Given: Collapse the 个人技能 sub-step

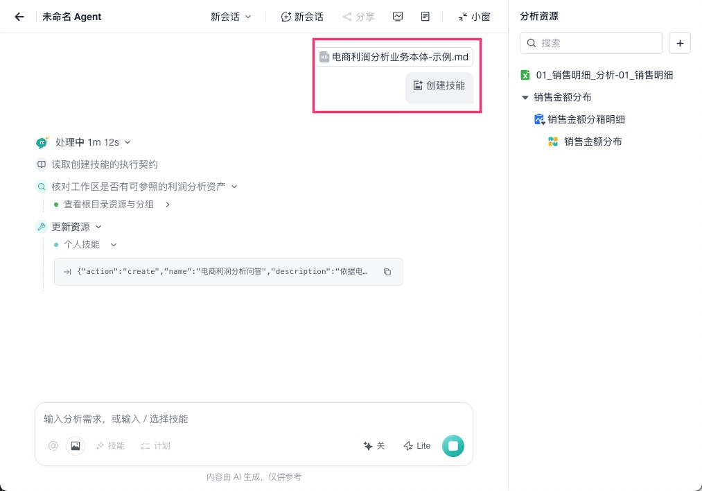Looking at the screenshot, I should point(114,245).
